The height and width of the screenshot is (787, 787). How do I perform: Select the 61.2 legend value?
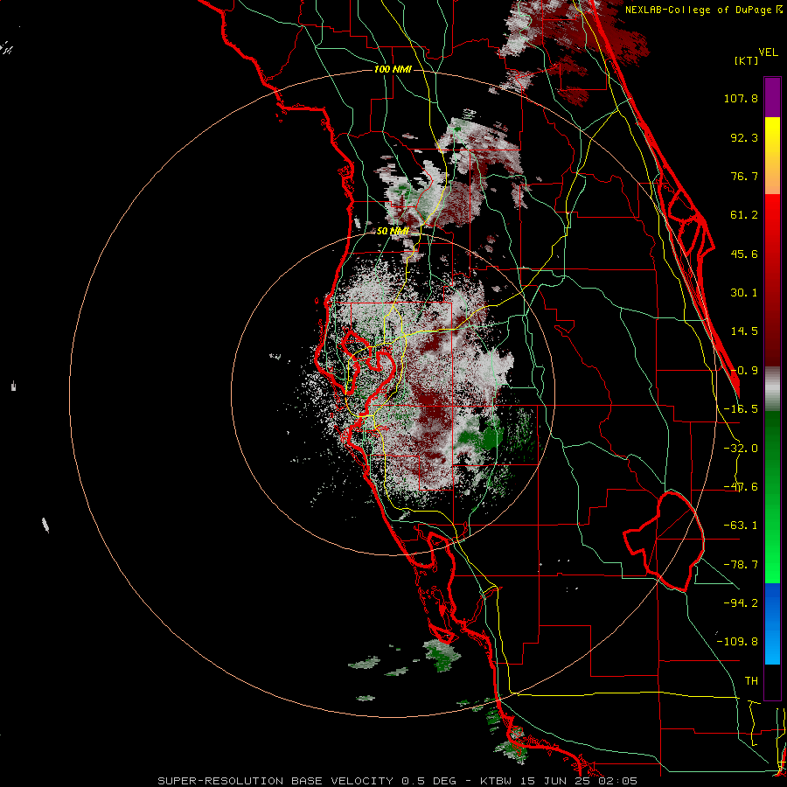[x=744, y=215]
